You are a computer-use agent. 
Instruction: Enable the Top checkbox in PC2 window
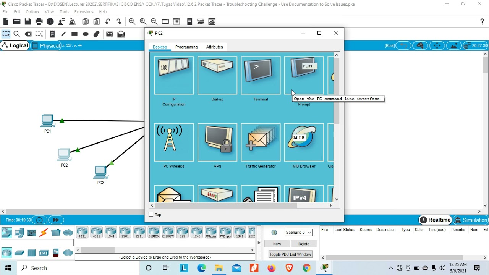pyautogui.click(x=151, y=215)
